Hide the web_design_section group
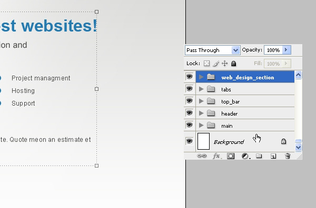The height and width of the screenshot is (208, 316). click(x=189, y=77)
